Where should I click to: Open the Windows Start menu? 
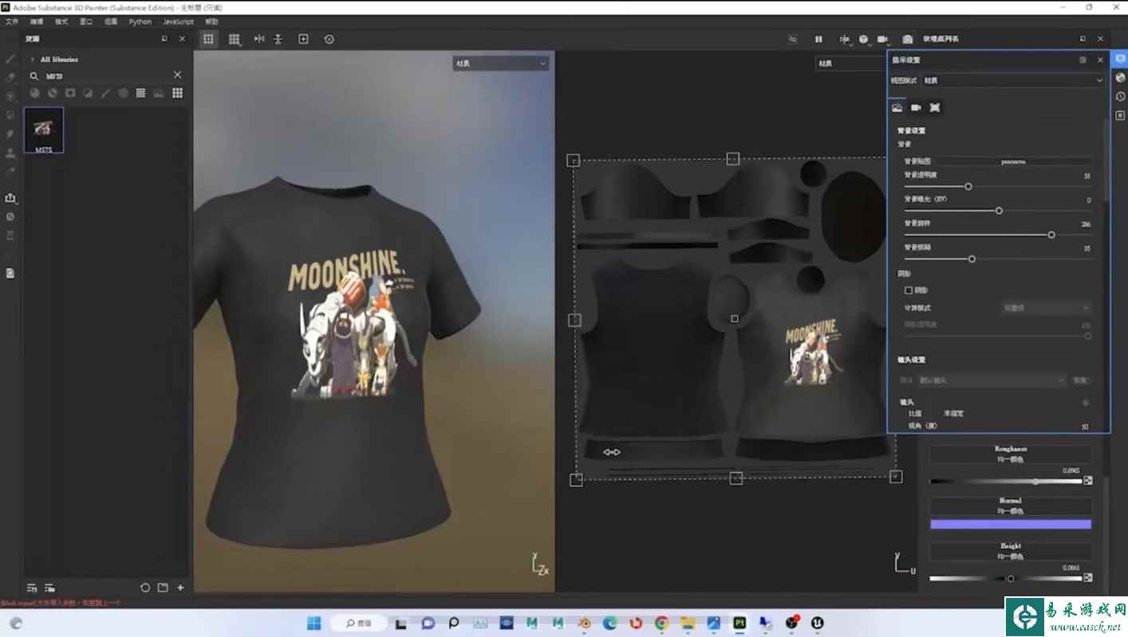(314, 623)
